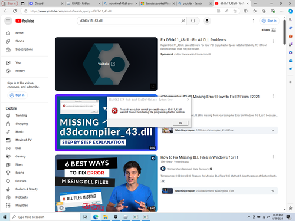Sign in using the top-right button
The width and height of the screenshot is (295, 221).
269,21
